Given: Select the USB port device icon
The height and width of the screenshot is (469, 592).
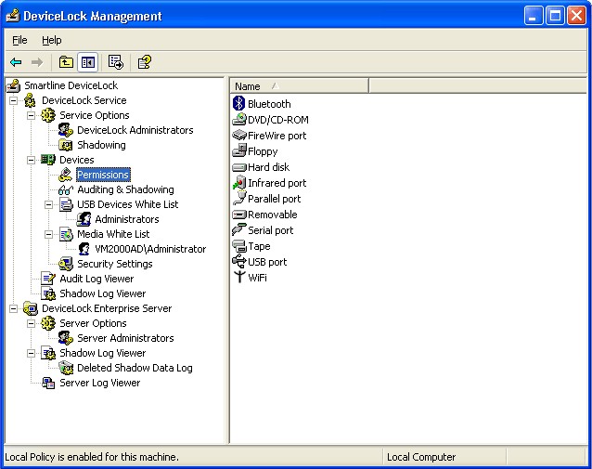Looking at the screenshot, I should point(238,262).
